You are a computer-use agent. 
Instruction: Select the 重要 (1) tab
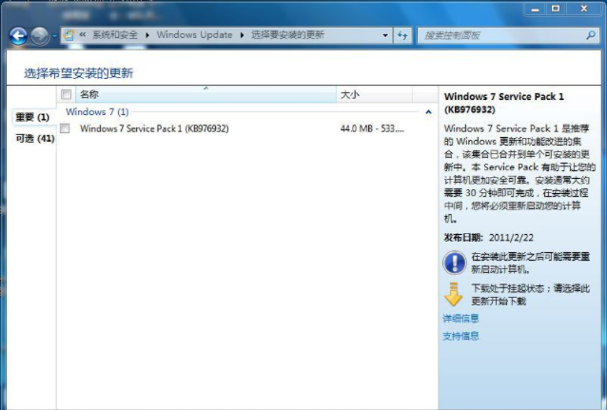tap(32, 117)
